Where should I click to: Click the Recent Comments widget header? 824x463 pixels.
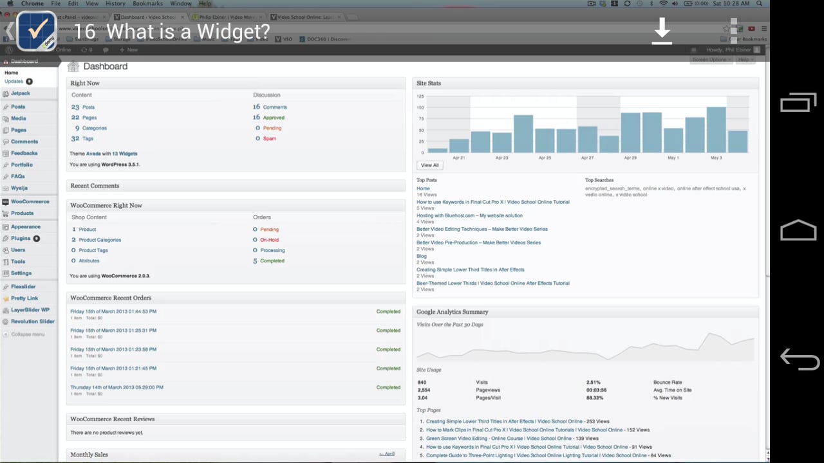tap(236, 186)
